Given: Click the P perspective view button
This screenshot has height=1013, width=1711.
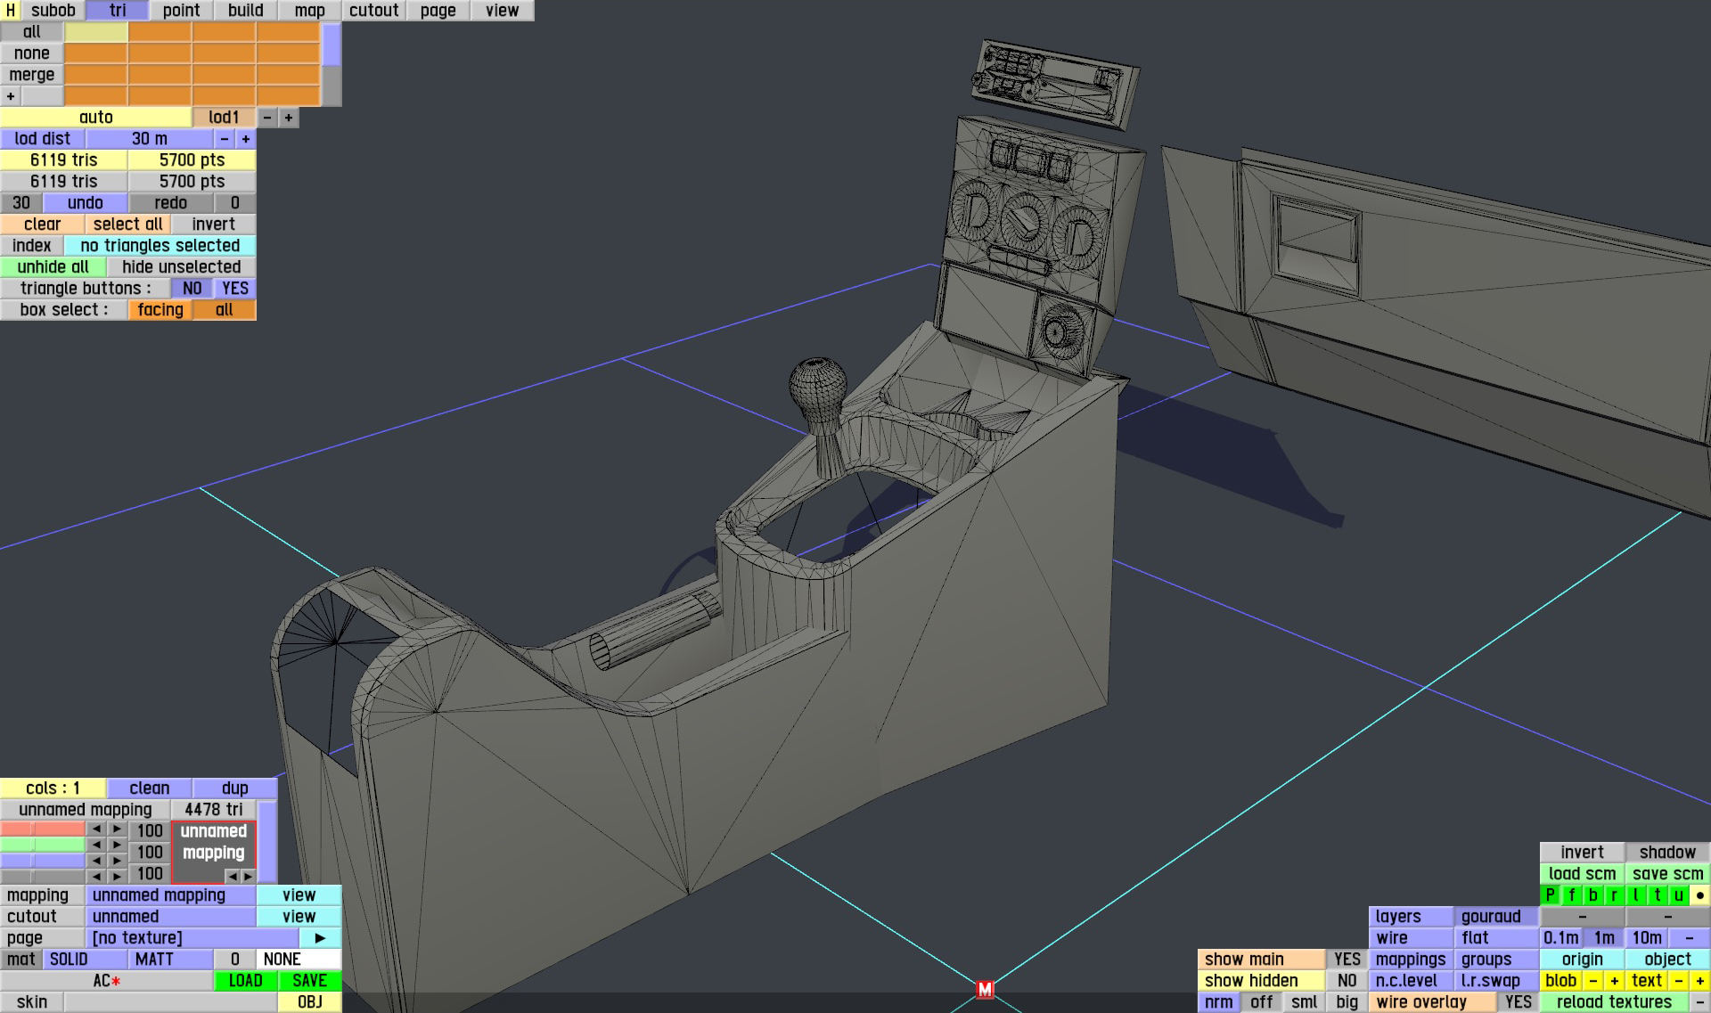Looking at the screenshot, I should tap(1550, 895).
